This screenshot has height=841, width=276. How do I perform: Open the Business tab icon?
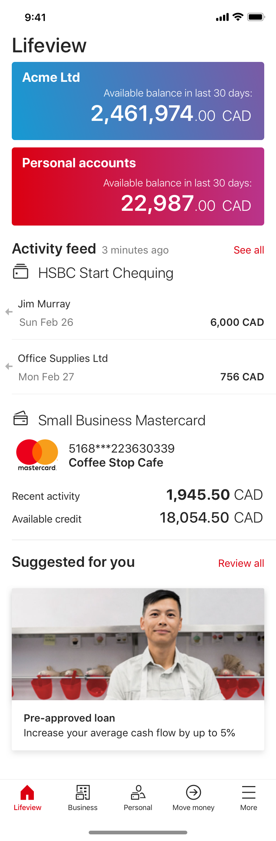(83, 792)
